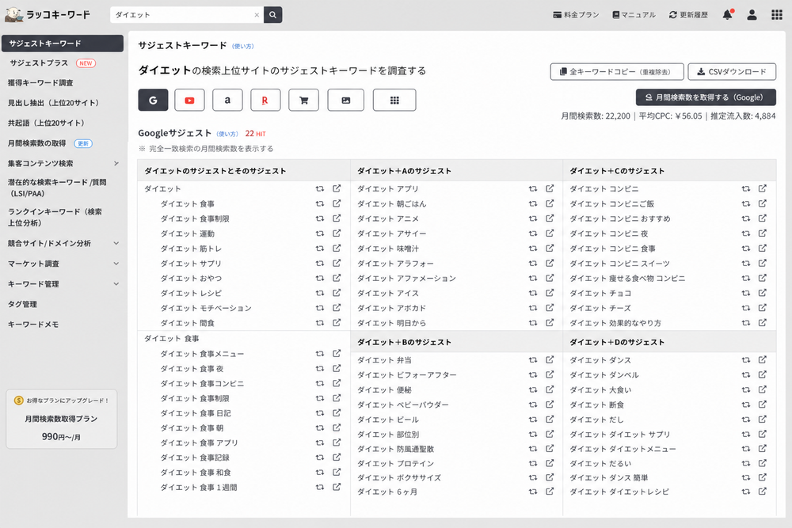The width and height of the screenshot is (792, 528).
Task: Open the notification bell
Action: 727,14
